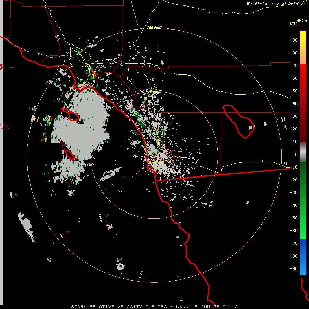This screenshot has height=309, width=309.
Task: Click the -90 knot scale label
Action: click(x=294, y=268)
